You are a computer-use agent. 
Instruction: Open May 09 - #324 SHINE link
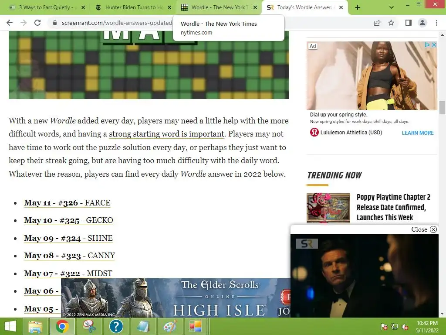pos(68,238)
